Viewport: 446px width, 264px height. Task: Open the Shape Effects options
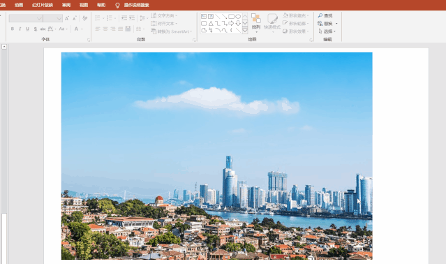296,31
